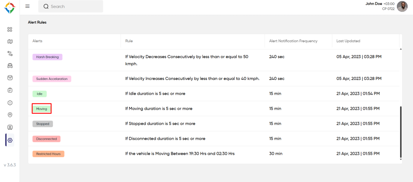Click the Last Updated column header
This screenshot has height=182, width=413.
tap(348, 41)
